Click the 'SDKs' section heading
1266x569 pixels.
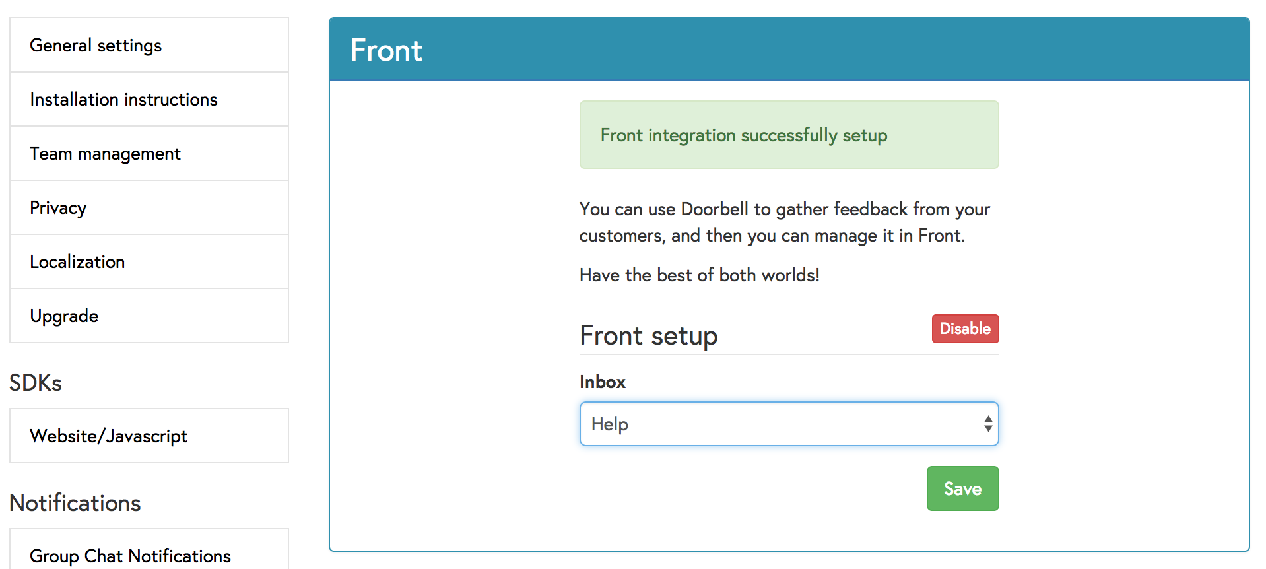pos(36,383)
